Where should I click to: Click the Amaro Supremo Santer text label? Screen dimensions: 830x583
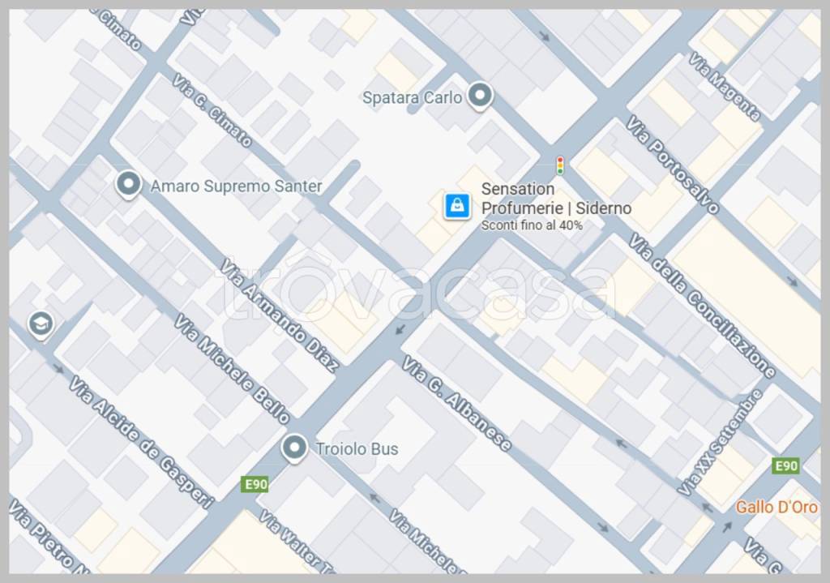point(236,186)
